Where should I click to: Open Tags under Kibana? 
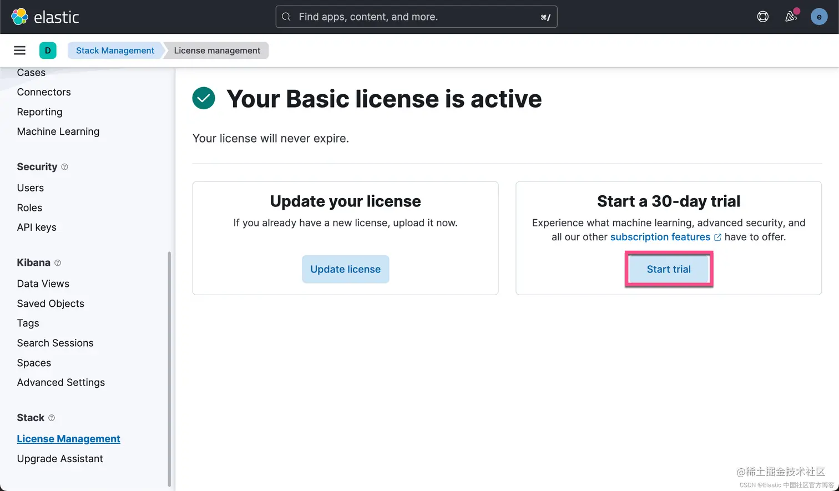[x=28, y=323]
